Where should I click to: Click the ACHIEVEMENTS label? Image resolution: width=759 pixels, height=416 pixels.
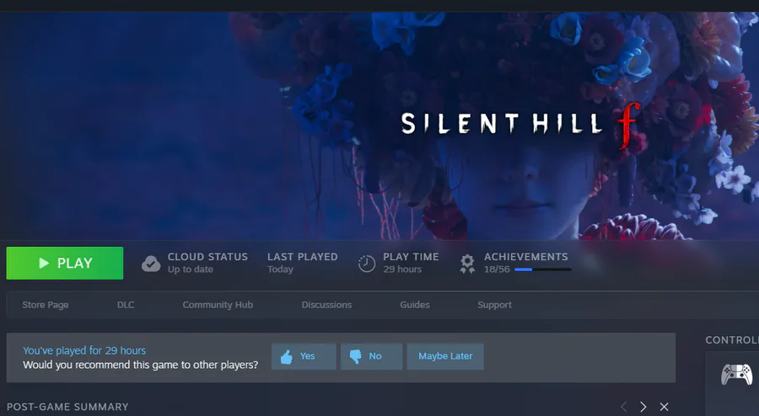pyautogui.click(x=526, y=257)
